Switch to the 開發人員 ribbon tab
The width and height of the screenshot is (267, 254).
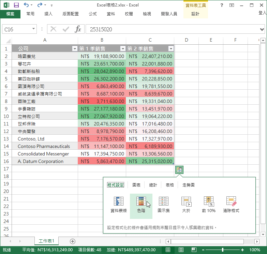[169, 14]
